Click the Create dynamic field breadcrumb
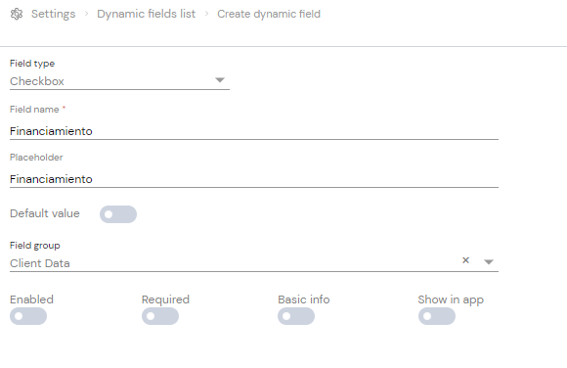This screenshot has height=368, width=567. coord(269,14)
